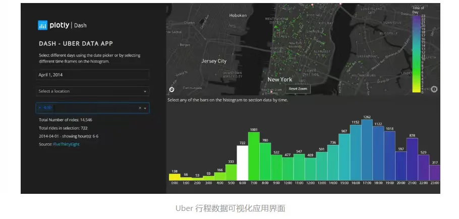This screenshot has height=219, width=459.
Task: Click the Total rides in selection: 722 text
Action: click(x=63, y=128)
